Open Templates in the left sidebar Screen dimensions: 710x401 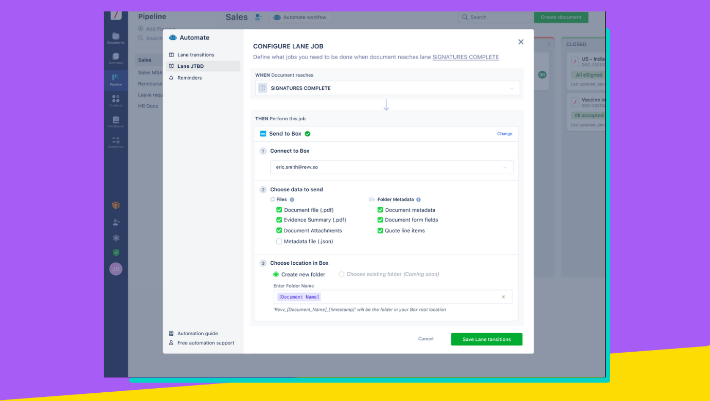116,58
